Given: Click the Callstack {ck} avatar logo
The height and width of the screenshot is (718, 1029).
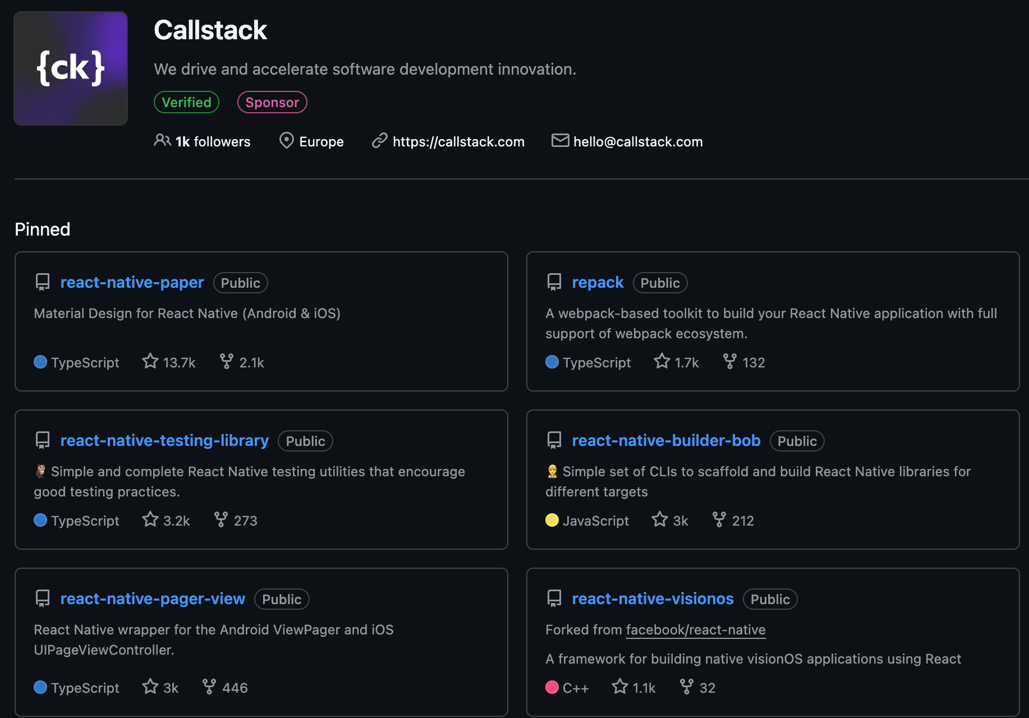Looking at the screenshot, I should click(71, 68).
